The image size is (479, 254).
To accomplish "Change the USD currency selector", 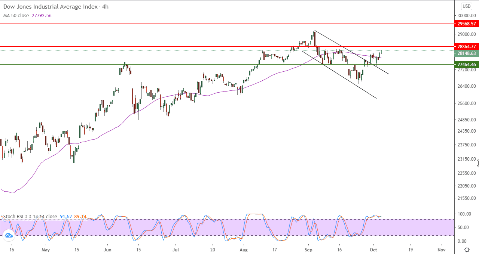I will [x=467, y=6].
